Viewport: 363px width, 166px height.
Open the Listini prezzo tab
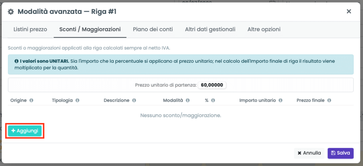tap(30, 29)
